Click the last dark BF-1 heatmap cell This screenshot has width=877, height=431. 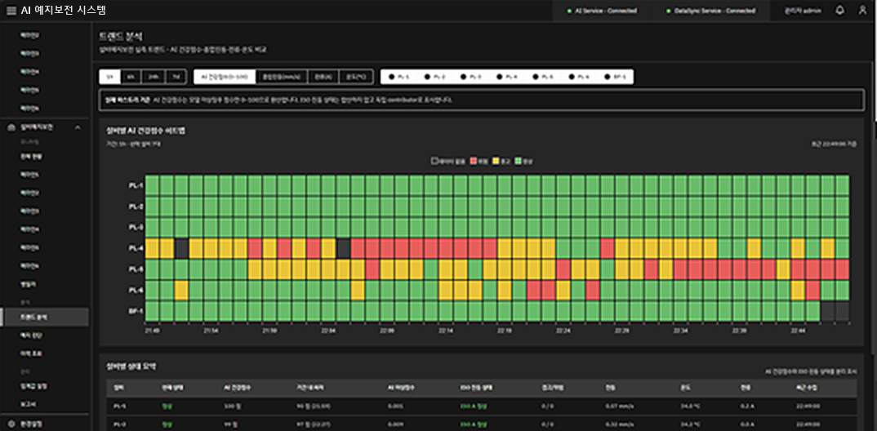(843, 311)
